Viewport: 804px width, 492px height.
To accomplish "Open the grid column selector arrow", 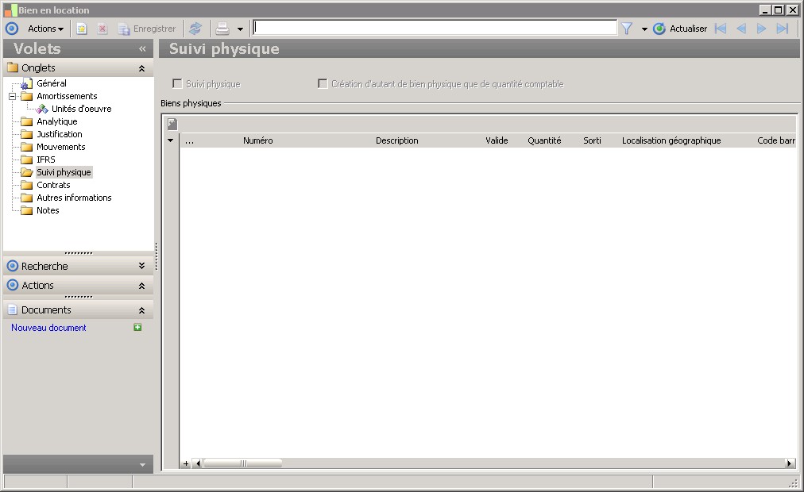I will [170, 140].
